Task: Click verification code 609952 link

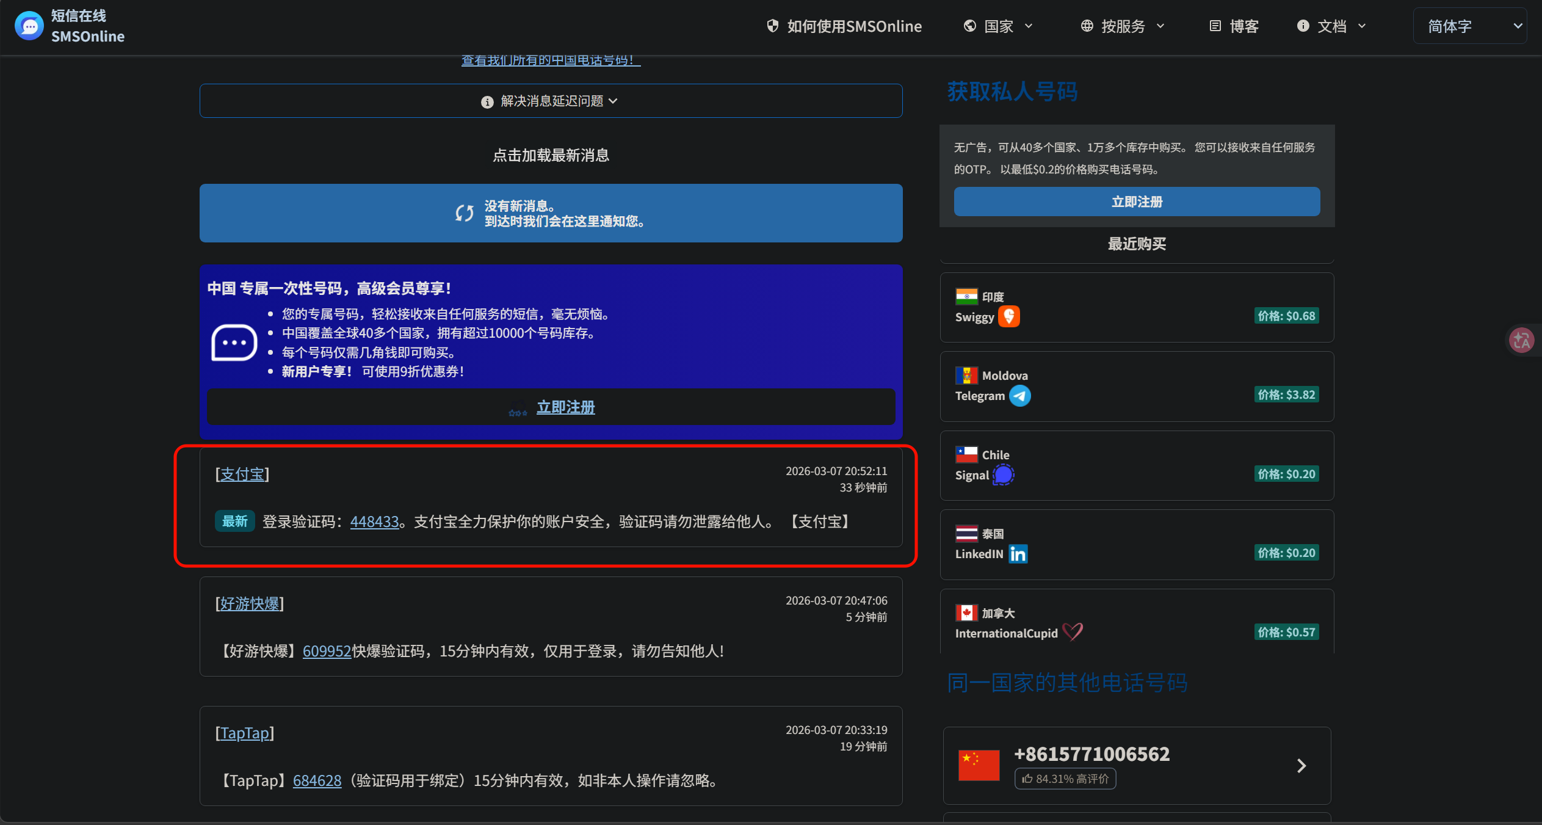Action: coord(327,651)
